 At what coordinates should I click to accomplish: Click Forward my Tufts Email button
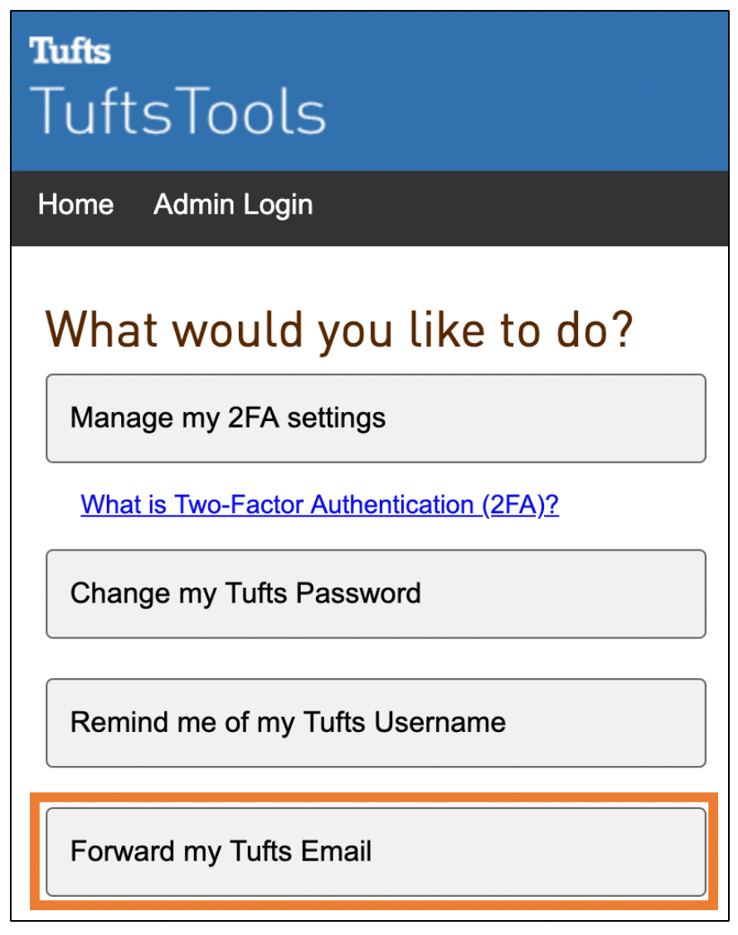376,852
